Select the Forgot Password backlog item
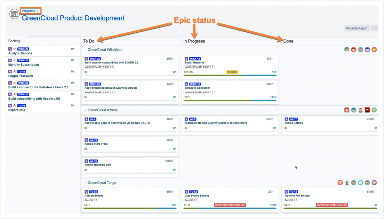Image resolution: width=384 pixels, height=219 pixels. click(20, 76)
